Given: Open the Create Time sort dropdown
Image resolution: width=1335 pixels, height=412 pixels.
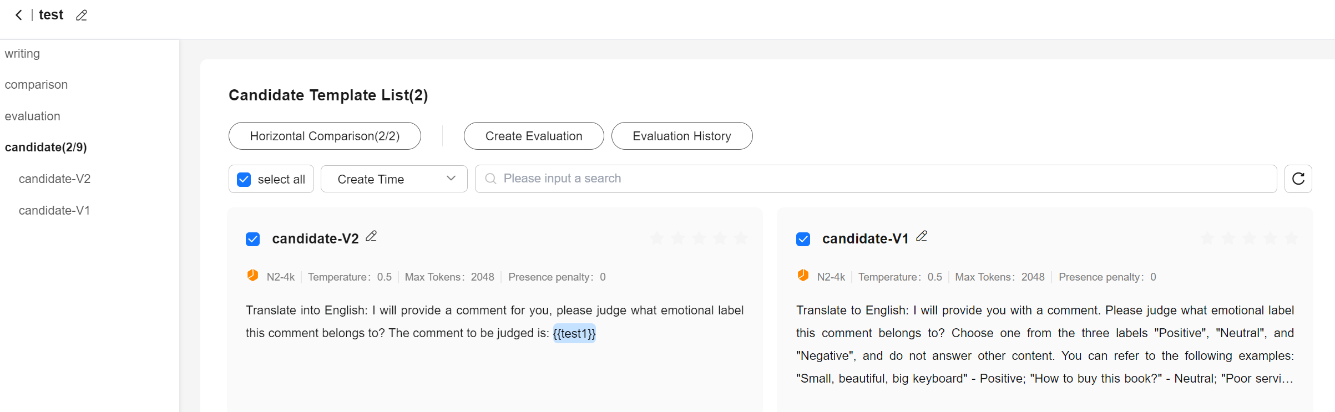Looking at the screenshot, I should click(394, 179).
